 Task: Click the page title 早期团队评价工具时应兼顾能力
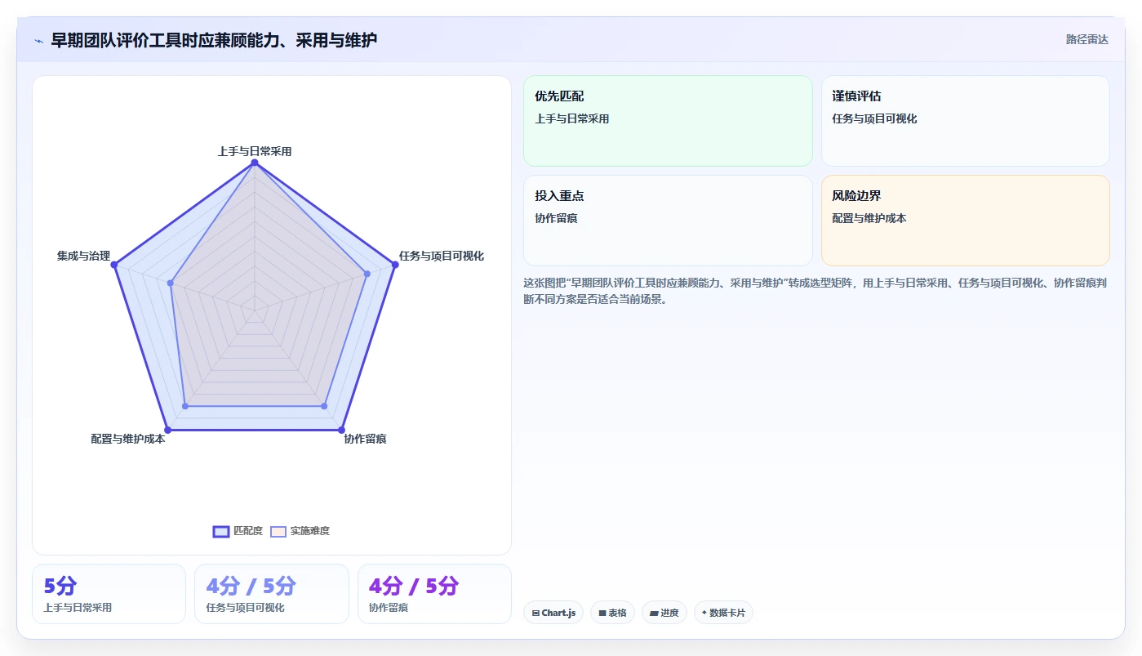tap(214, 40)
